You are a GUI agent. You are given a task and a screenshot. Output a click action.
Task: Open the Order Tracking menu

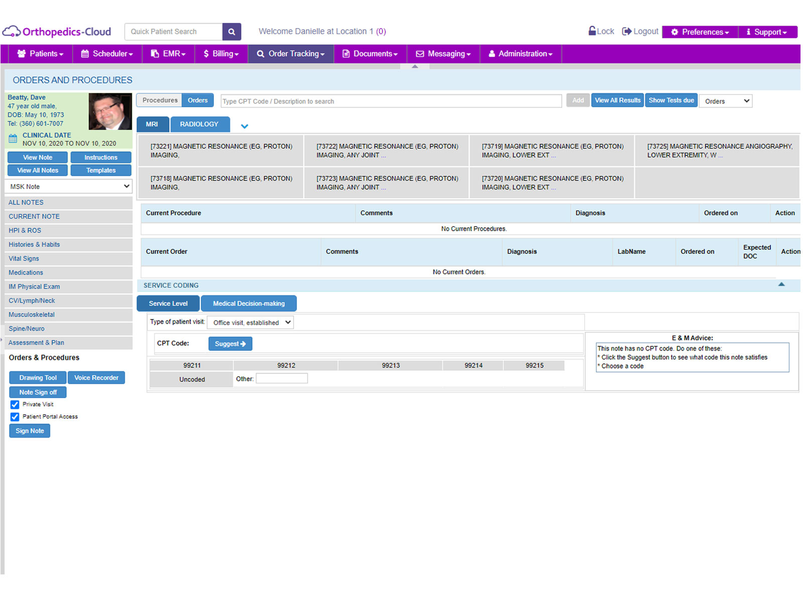point(291,54)
